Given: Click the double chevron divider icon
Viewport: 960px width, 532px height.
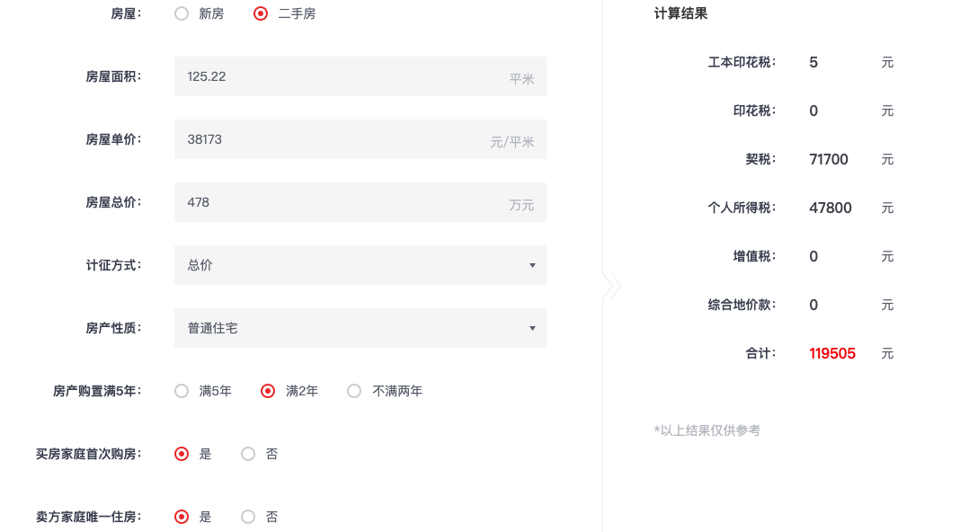Looking at the screenshot, I should (x=611, y=285).
